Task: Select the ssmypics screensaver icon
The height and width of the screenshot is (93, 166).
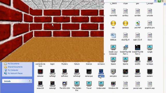Action: point(113,72)
